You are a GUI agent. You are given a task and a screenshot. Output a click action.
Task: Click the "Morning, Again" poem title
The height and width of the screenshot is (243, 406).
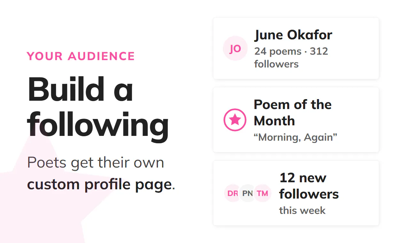pyautogui.click(x=295, y=137)
